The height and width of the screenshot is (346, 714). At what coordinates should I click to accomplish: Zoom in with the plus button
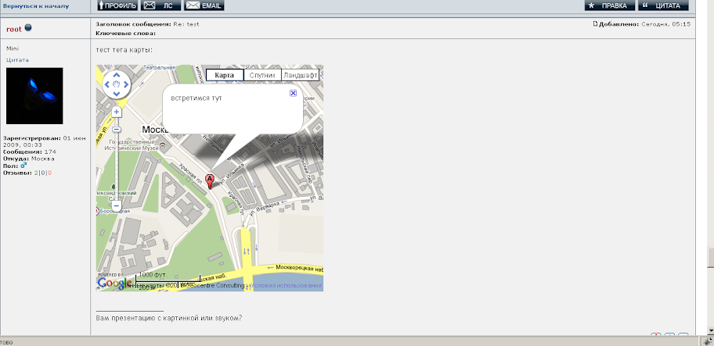[x=117, y=112]
